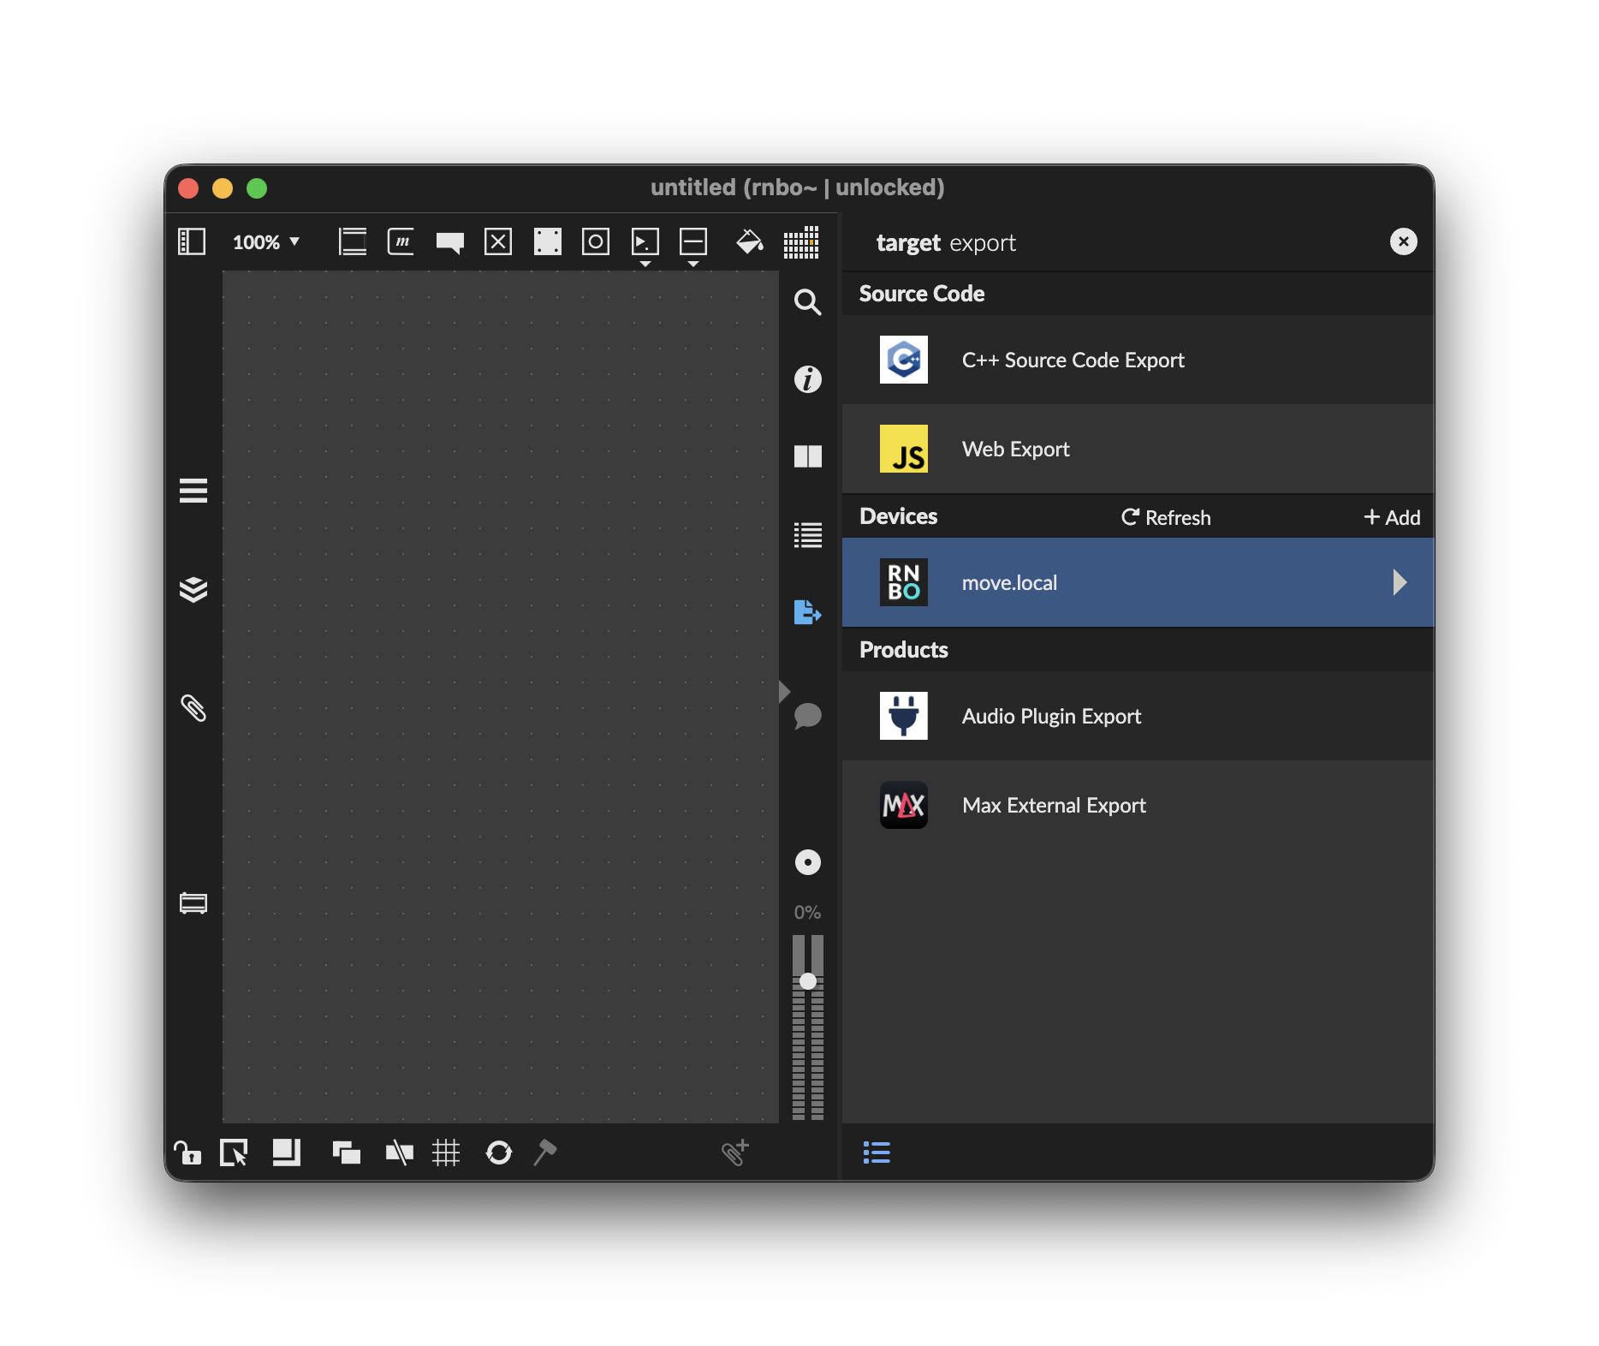The image size is (1599, 1346).
Task: Open the 100% zoom dropdown
Action: pos(266,242)
